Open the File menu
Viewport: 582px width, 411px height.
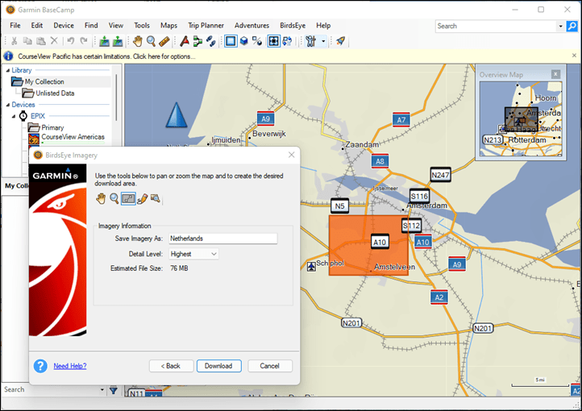click(15, 25)
